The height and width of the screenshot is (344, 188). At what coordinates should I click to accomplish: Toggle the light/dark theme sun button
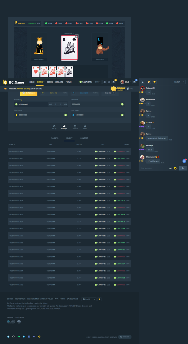pyautogui.click(x=99, y=299)
